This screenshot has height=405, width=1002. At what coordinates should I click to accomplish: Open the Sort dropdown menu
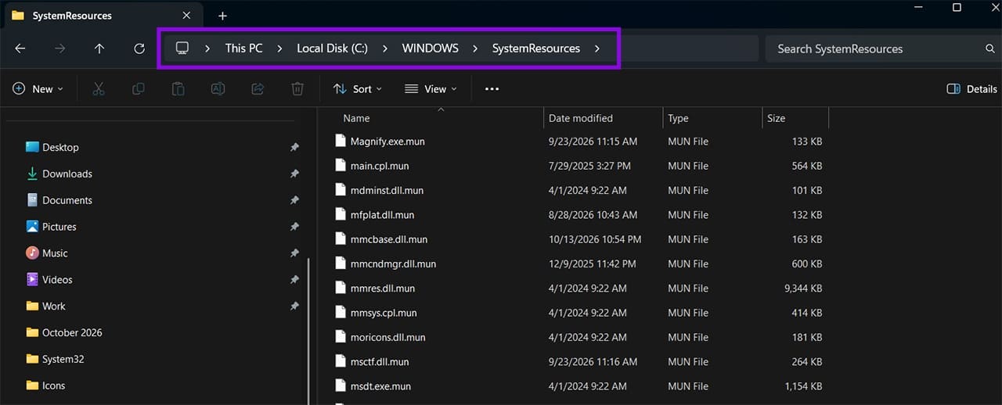click(358, 89)
